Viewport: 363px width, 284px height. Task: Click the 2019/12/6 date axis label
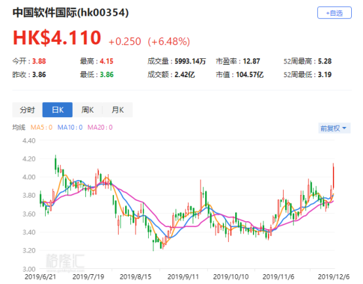pyautogui.click(x=334, y=277)
